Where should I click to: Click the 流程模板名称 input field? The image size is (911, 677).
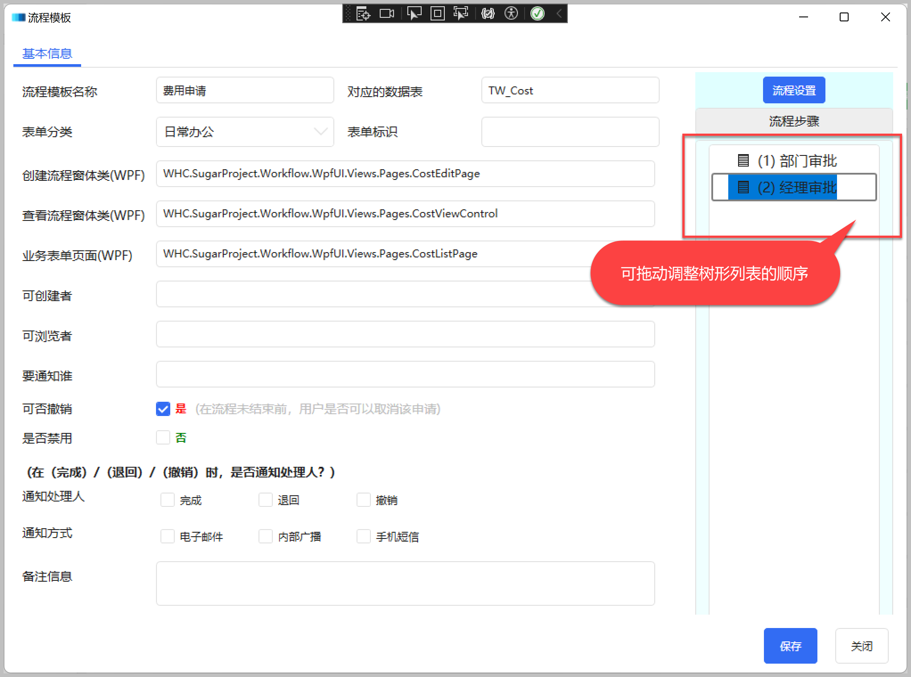[x=245, y=90]
